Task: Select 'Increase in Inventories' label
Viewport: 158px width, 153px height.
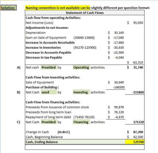Action: 43,48
